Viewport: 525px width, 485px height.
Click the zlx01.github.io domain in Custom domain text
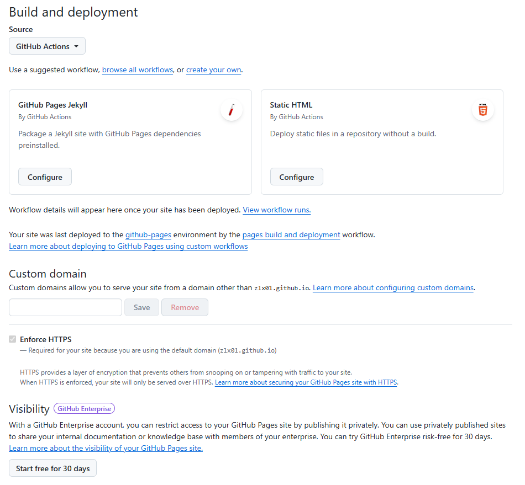coord(282,288)
